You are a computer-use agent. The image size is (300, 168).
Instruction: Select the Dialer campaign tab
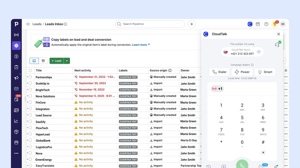click(219, 72)
